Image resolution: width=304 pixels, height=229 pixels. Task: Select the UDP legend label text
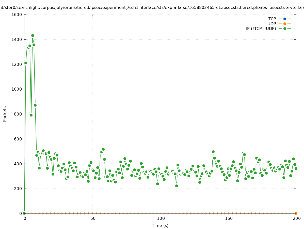271,24
